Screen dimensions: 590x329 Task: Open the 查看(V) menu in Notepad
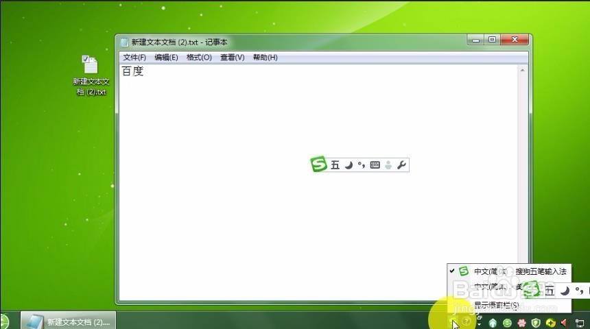click(x=232, y=58)
